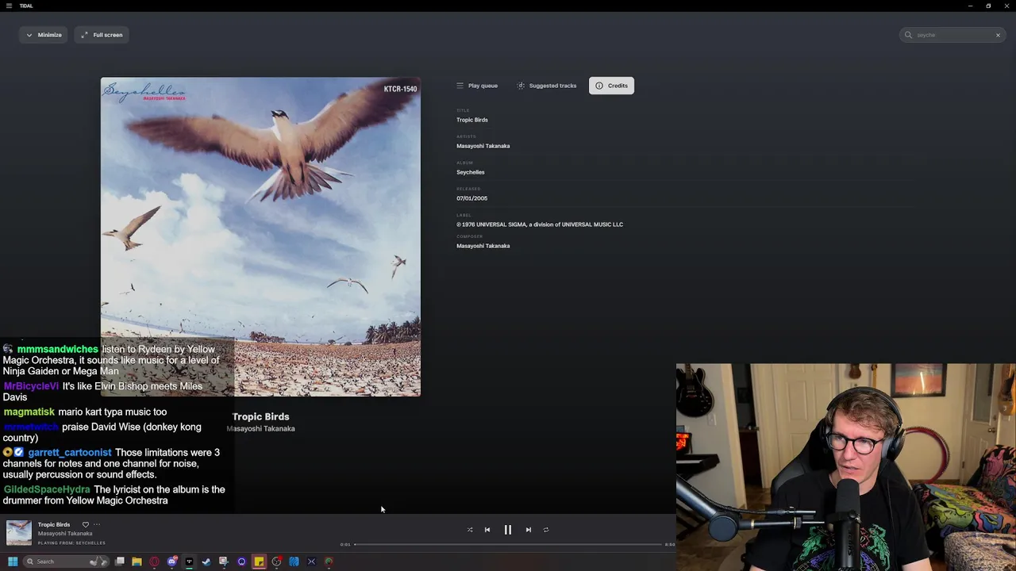Open the track's more options ellipsis
Viewport: 1016px width, 571px height.
97,524
